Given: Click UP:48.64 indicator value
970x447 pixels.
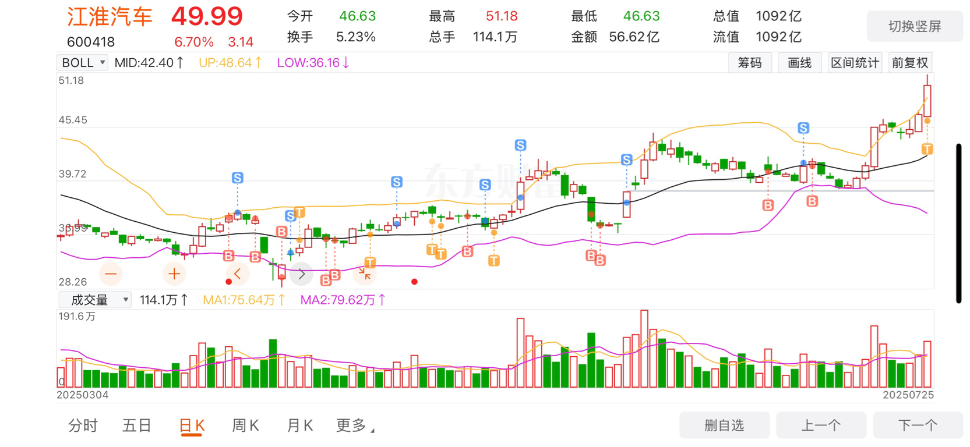Looking at the screenshot, I should [230, 62].
